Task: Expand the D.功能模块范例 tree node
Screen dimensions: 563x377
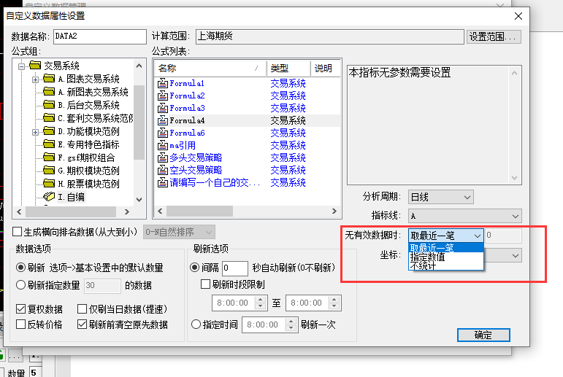Action: 35,133
